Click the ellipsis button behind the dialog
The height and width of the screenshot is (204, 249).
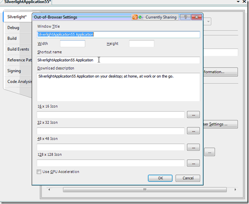click(209, 152)
